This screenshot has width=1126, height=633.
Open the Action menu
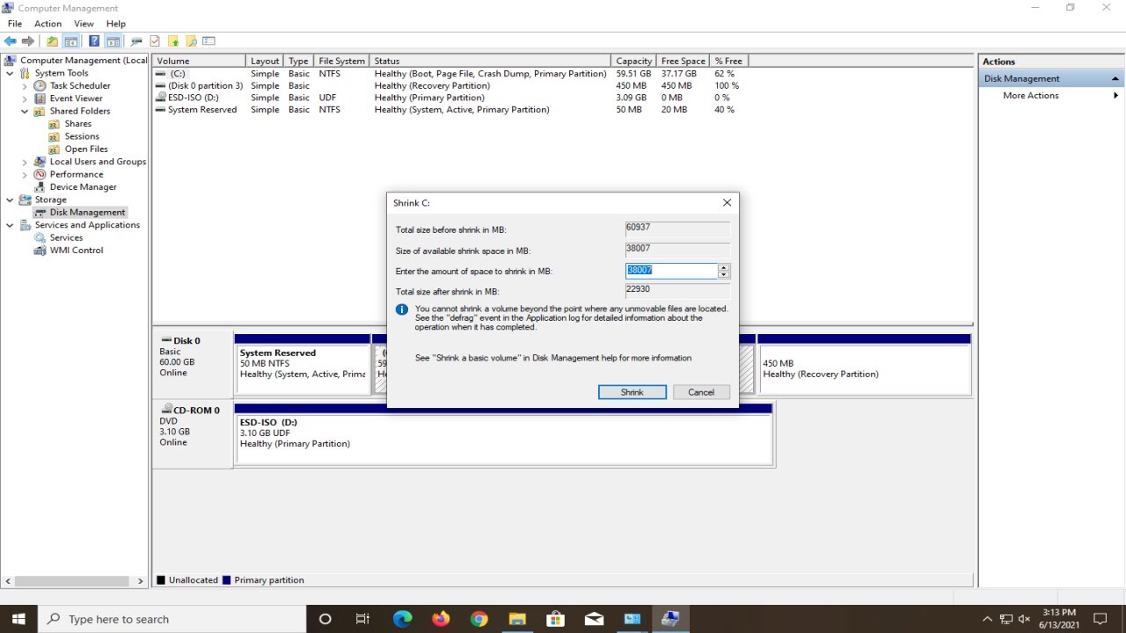(48, 24)
